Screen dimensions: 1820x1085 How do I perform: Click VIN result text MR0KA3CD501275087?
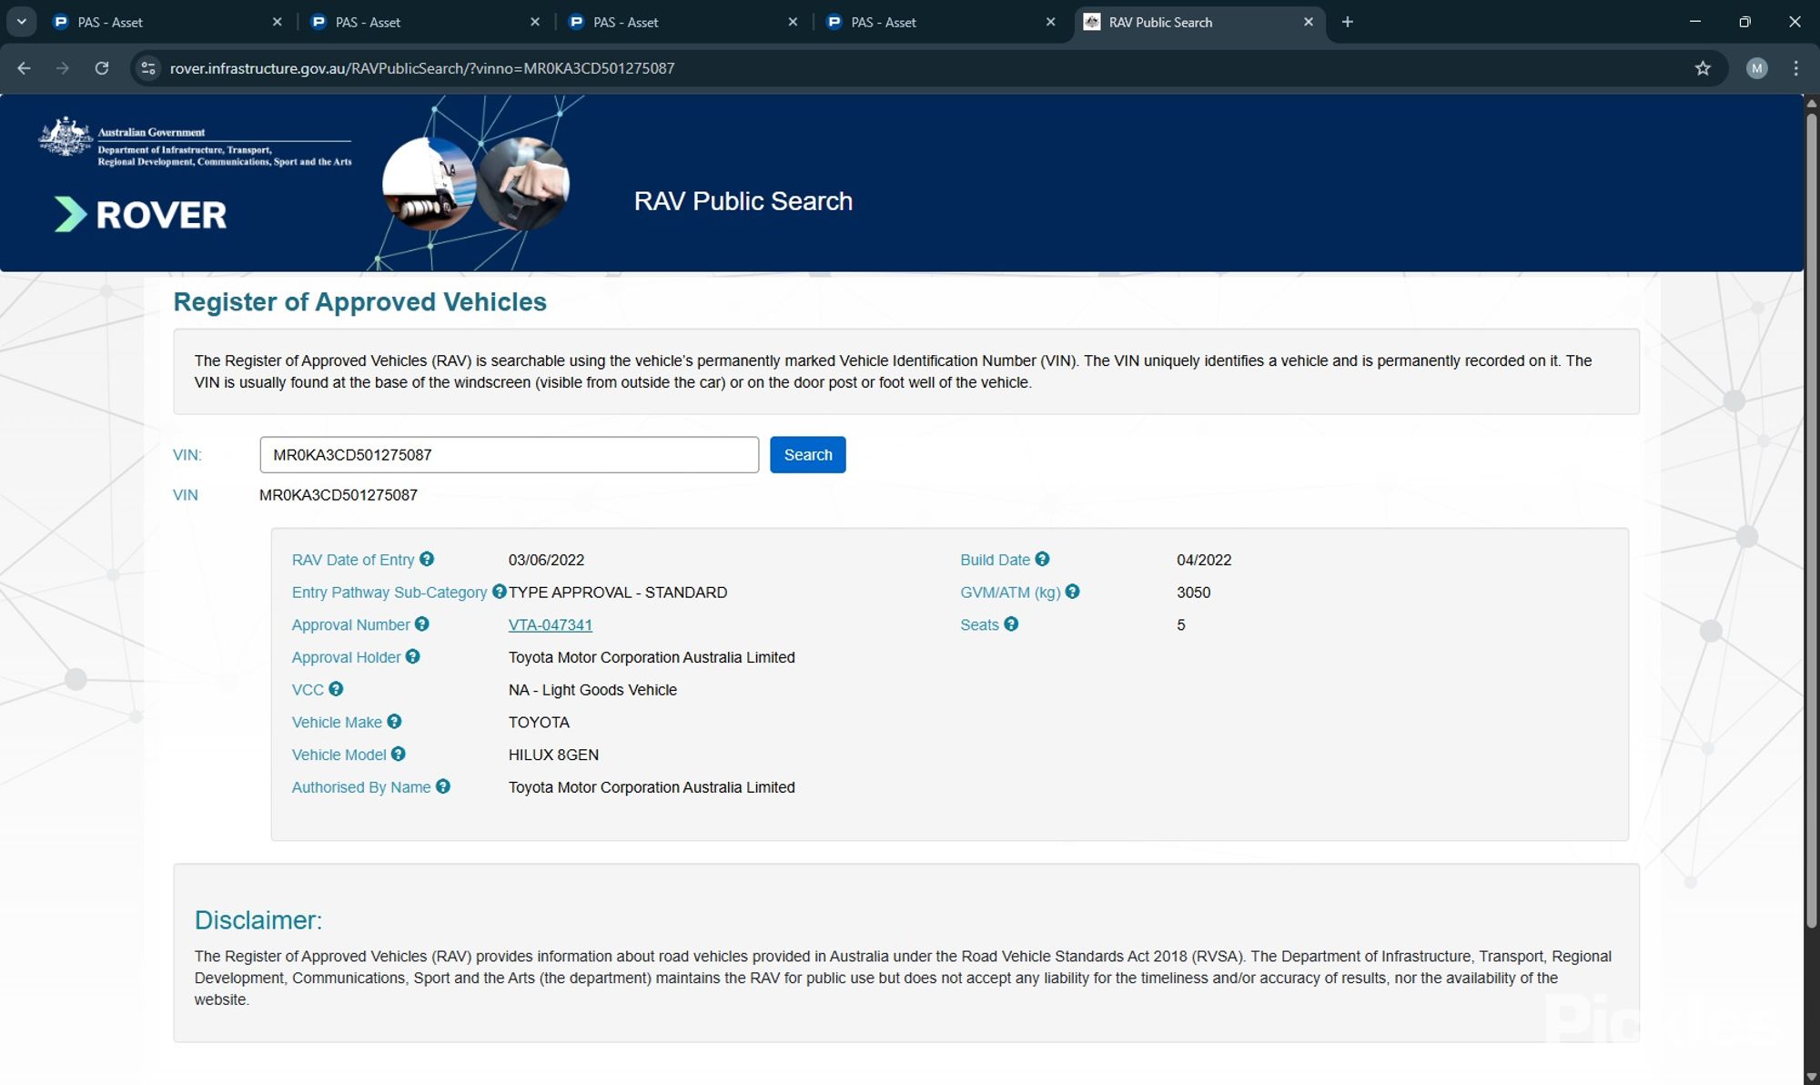[338, 495]
